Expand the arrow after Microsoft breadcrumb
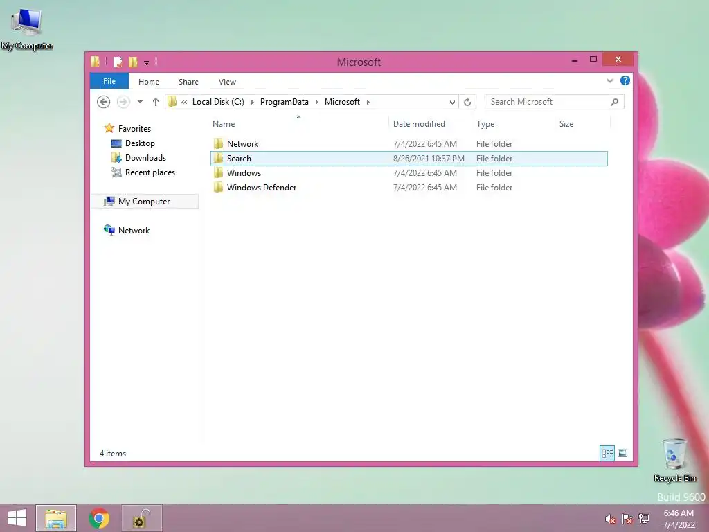The image size is (709, 532). (368, 102)
